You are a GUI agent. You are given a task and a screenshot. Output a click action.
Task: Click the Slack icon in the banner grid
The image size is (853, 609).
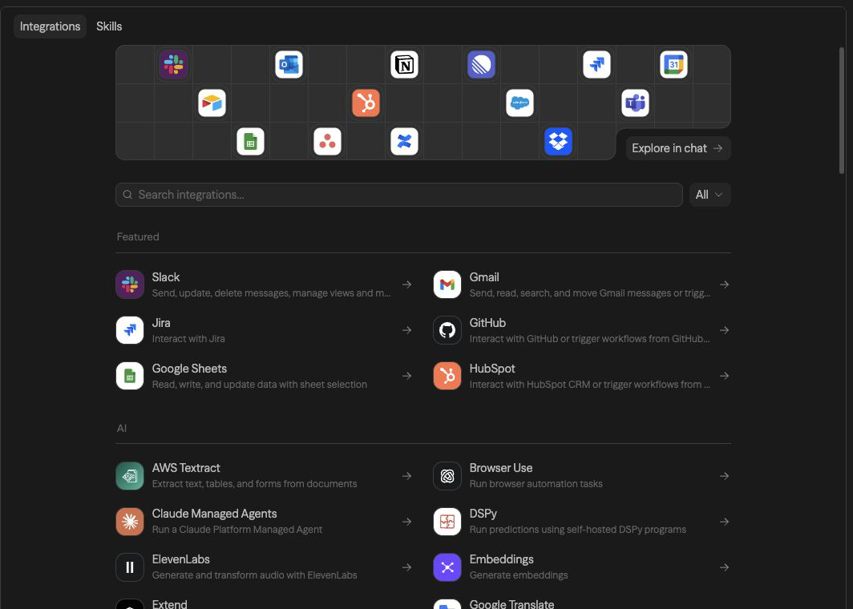pyautogui.click(x=173, y=65)
